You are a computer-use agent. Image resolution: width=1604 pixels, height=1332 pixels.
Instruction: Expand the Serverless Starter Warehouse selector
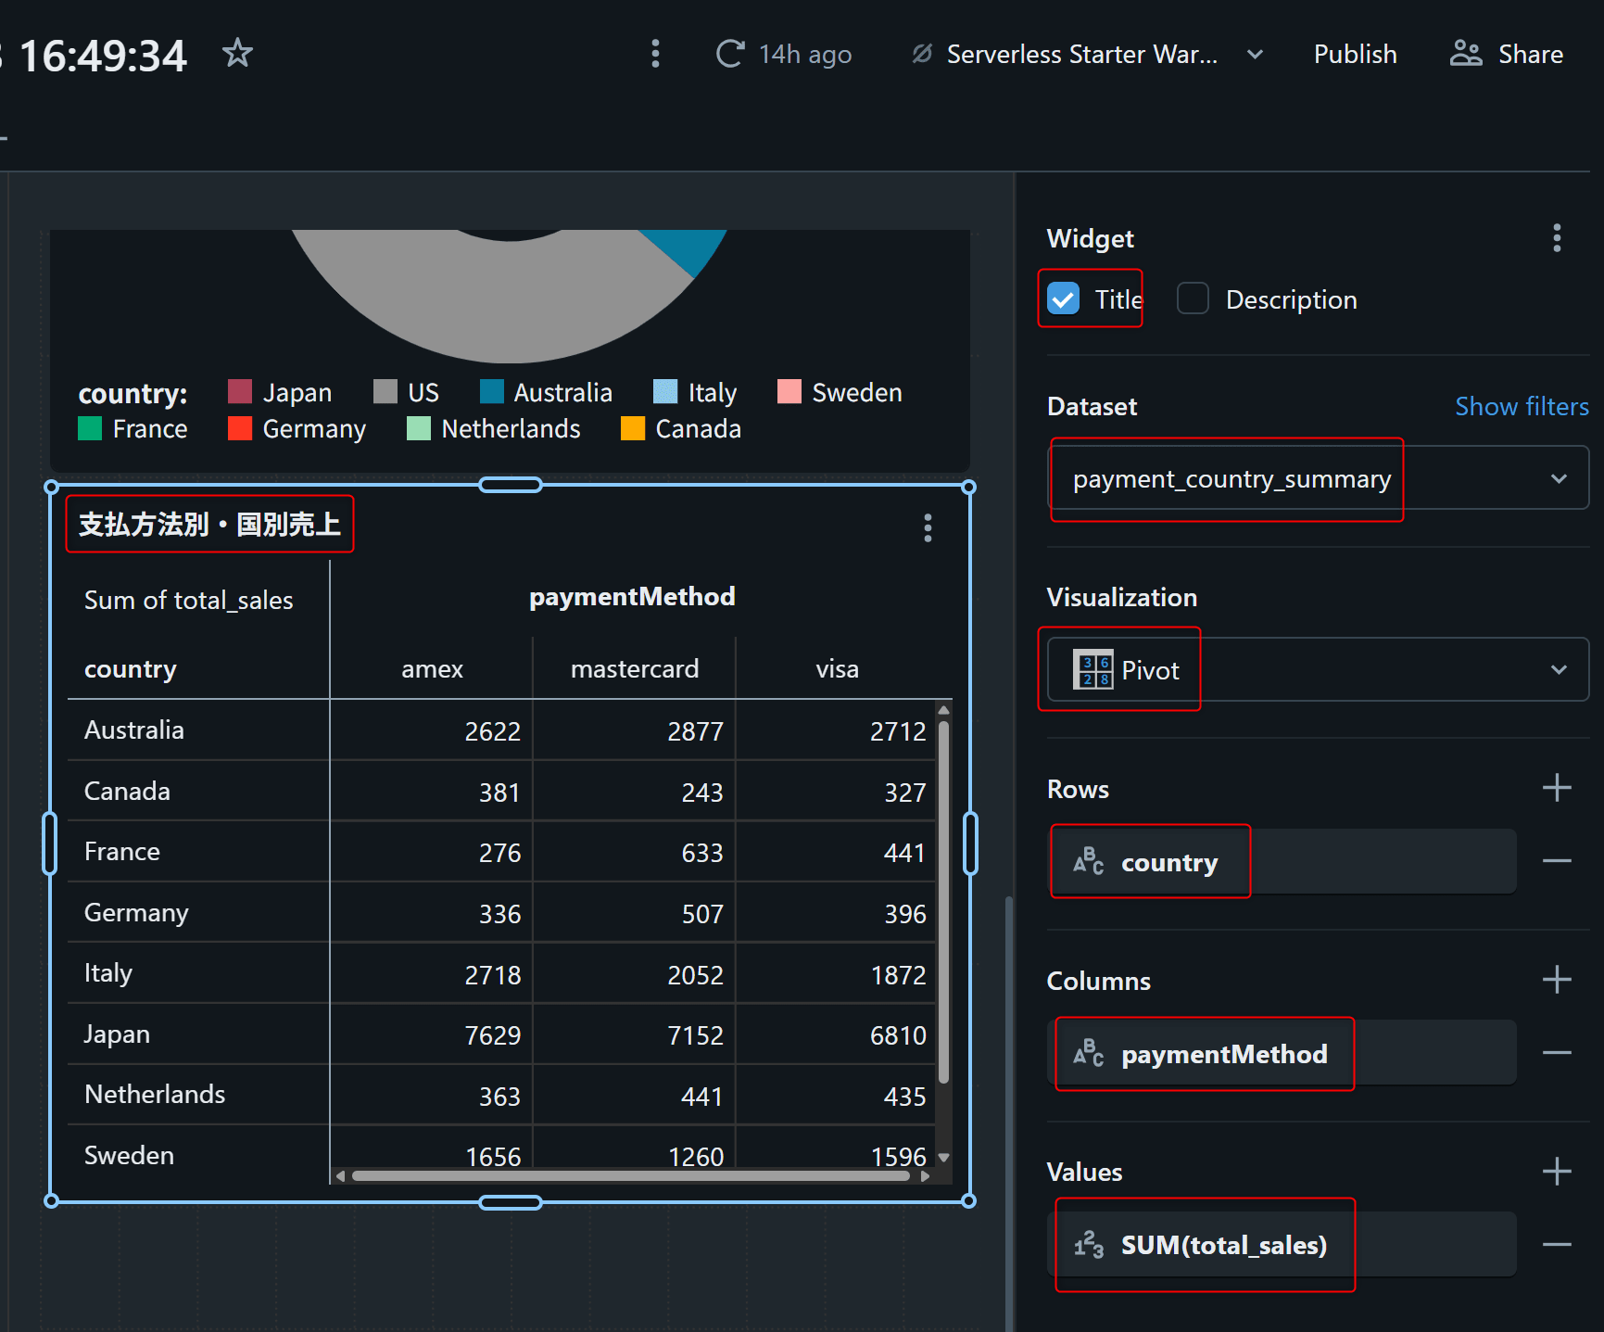pyautogui.click(x=1255, y=55)
